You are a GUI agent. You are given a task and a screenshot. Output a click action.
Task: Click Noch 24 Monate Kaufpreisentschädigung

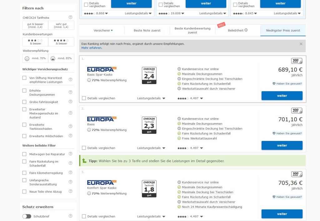[212, 207]
